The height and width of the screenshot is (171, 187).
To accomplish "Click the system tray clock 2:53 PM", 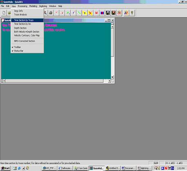I will click(x=181, y=168).
